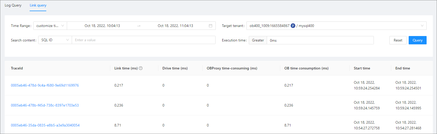Click the search content value input field

144,40
